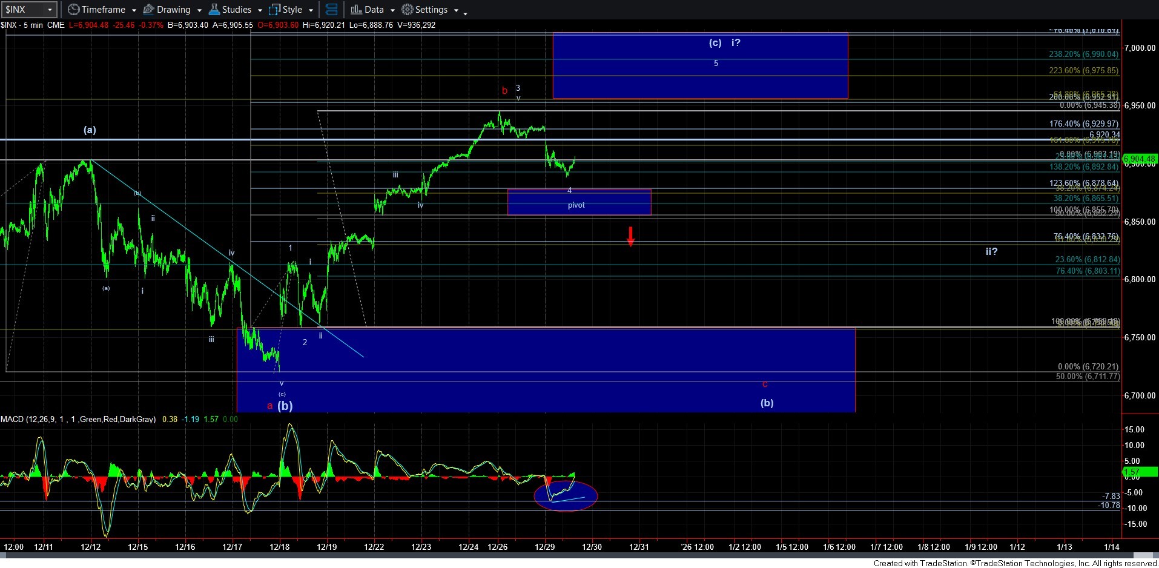
Task: Click the stacked panels icon in toolbar
Action: [x=331, y=10]
